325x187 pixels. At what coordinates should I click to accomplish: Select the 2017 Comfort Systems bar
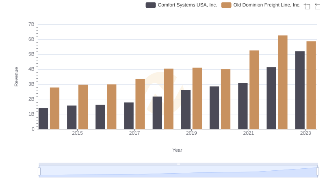(x=129, y=116)
